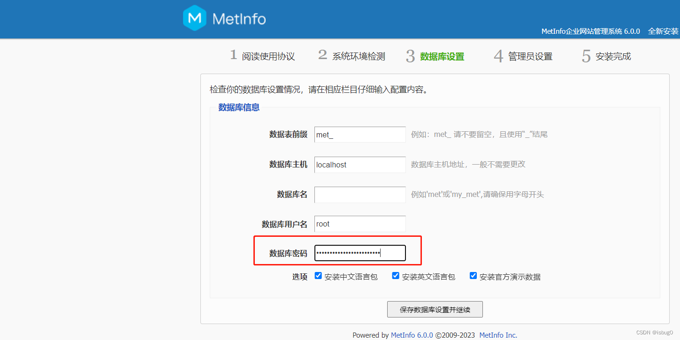Open the MetInfo Inc. footer link
This screenshot has width=680, height=340.
point(498,335)
